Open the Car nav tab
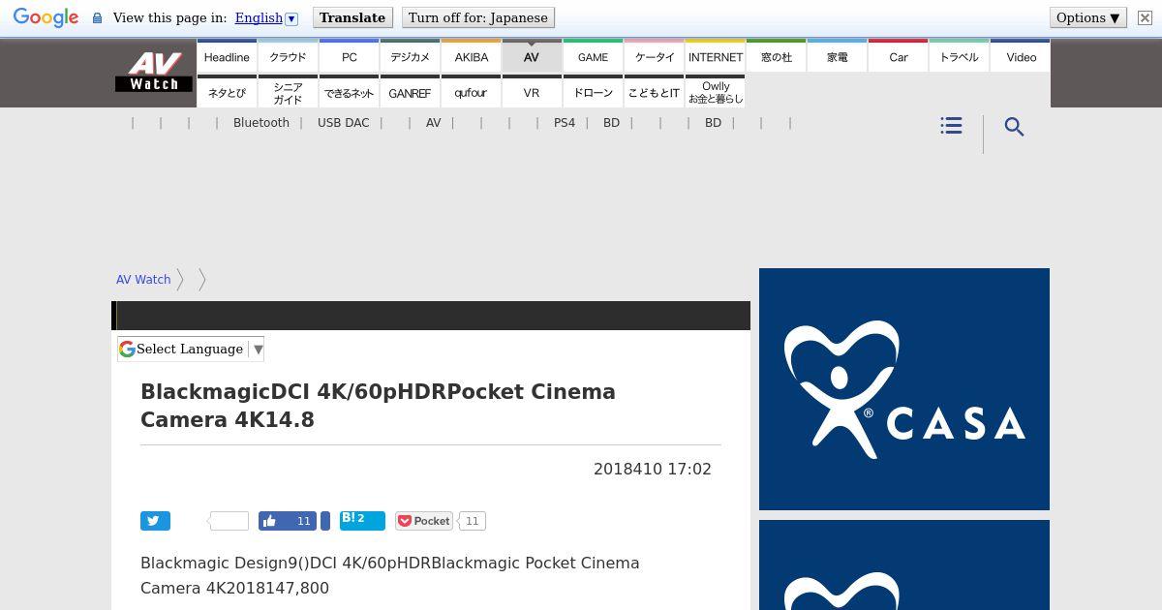This screenshot has width=1162, height=610. pos(899,56)
